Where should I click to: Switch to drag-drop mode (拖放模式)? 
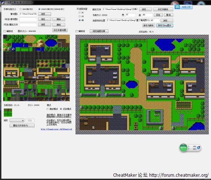[x=48, y=109]
